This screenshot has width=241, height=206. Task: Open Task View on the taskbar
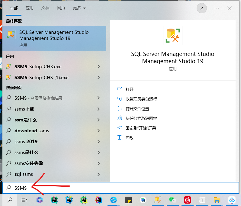(x=24, y=200)
